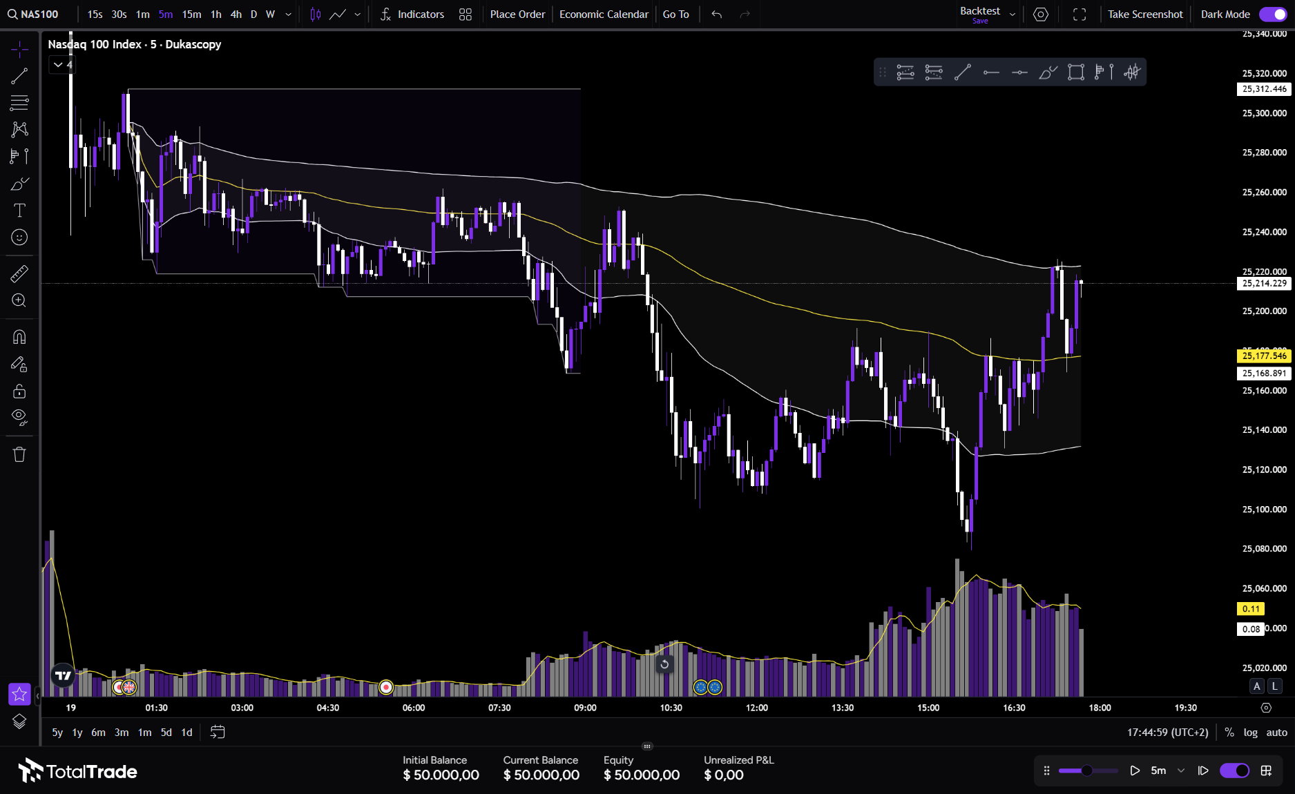Set the date range to 5d
Image resolution: width=1295 pixels, height=794 pixels.
pos(166,732)
